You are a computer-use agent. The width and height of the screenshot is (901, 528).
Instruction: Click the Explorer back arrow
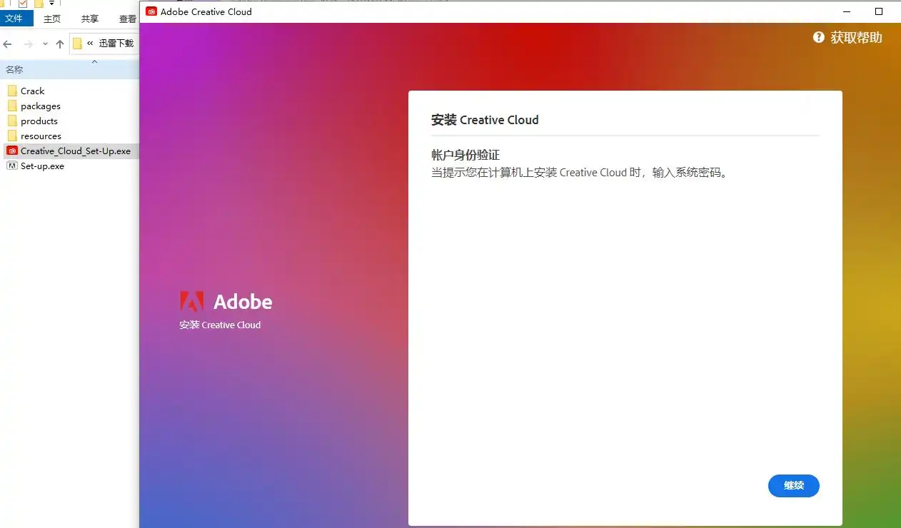pos(8,44)
